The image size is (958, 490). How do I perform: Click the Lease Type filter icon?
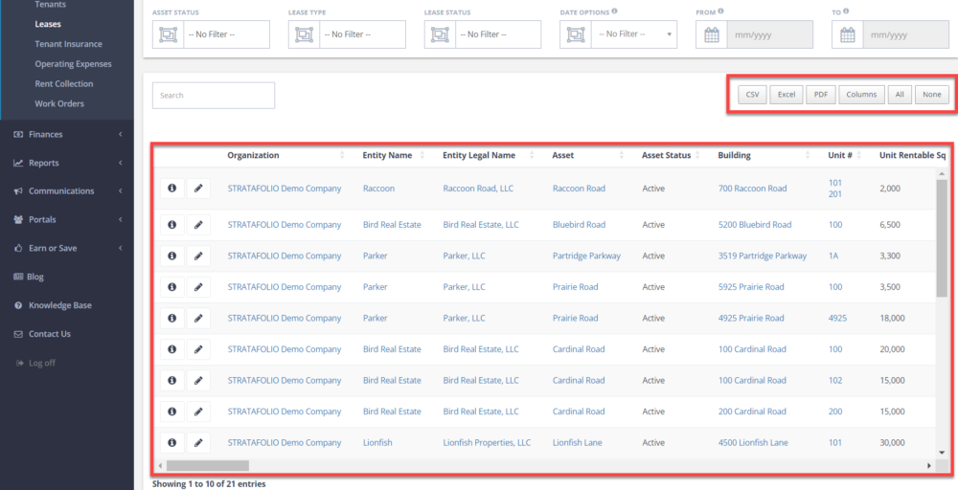coord(304,34)
